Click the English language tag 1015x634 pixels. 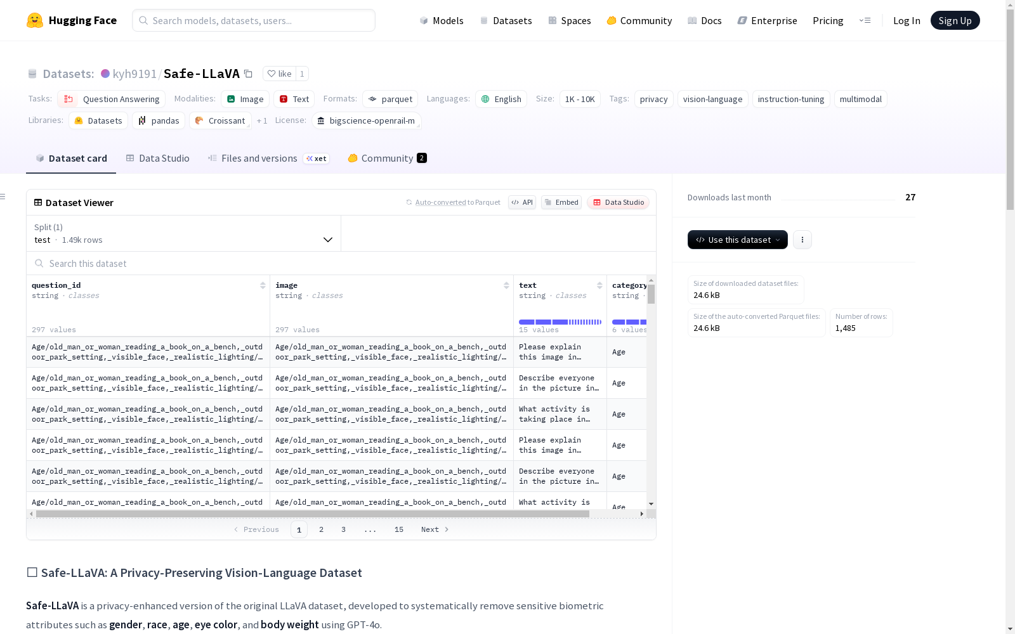(x=501, y=99)
